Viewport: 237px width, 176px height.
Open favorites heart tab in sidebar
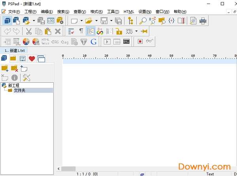(x=32, y=59)
